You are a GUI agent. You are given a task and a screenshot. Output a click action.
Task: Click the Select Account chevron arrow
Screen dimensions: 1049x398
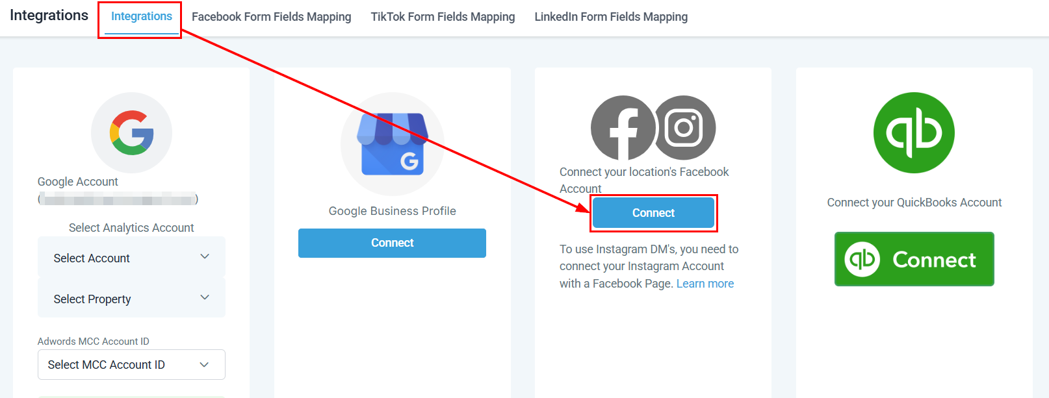pyautogui.click(x=205, y=257)
